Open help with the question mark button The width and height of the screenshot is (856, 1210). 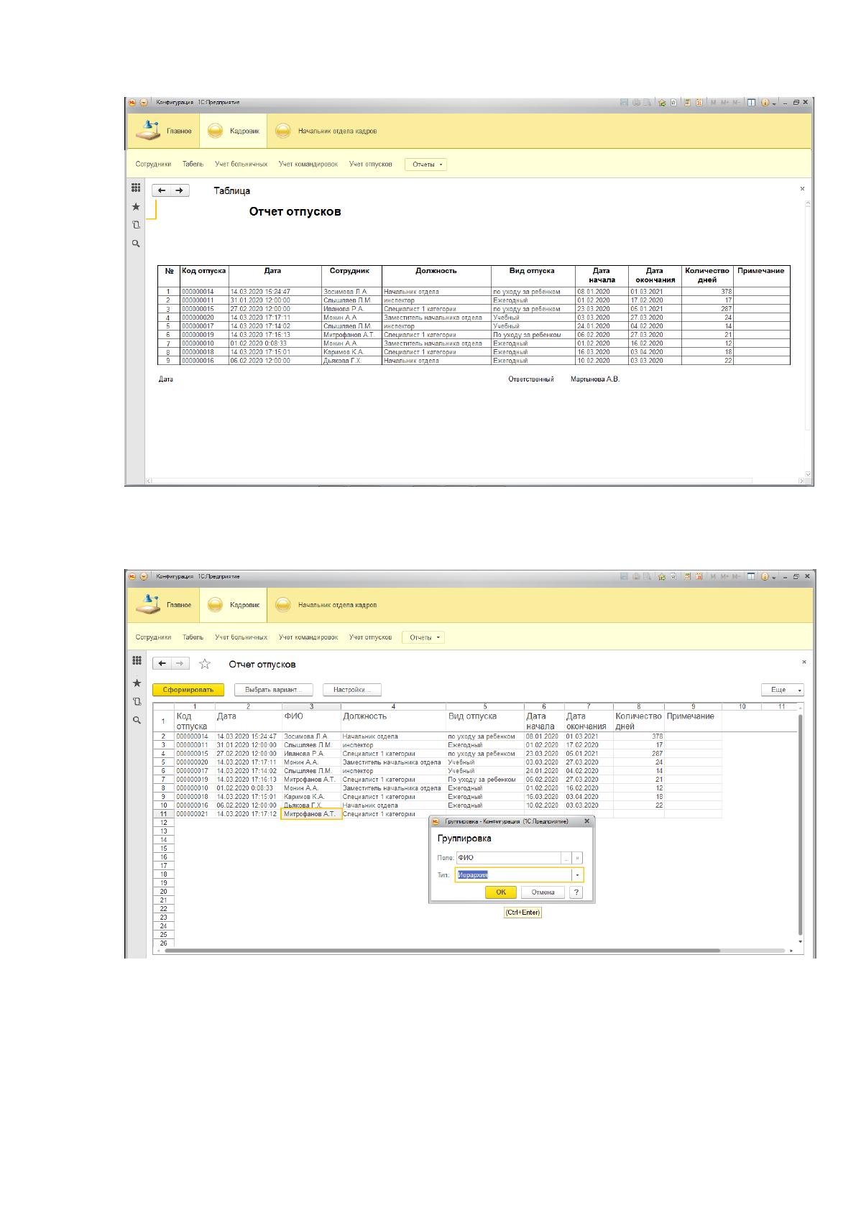point(576,892)
